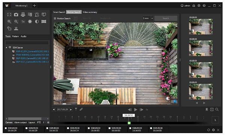Open the topmost 00:00:00 thumbnail
Image resolution: width=225 pixels, height=135 pixels.
point(201,27)
